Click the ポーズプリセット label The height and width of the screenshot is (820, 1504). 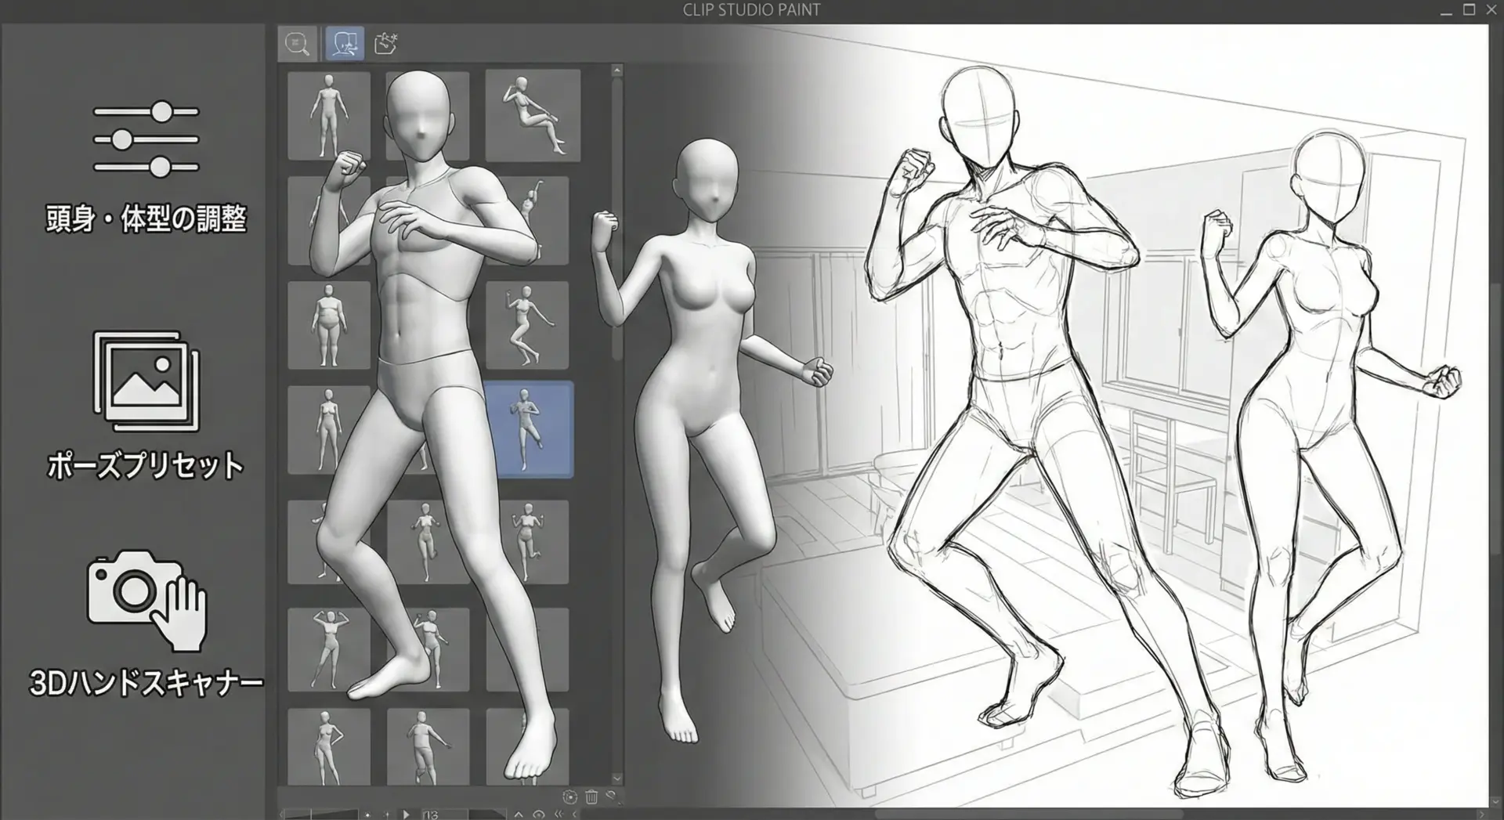pyautogui.click(x=146, y=465)
